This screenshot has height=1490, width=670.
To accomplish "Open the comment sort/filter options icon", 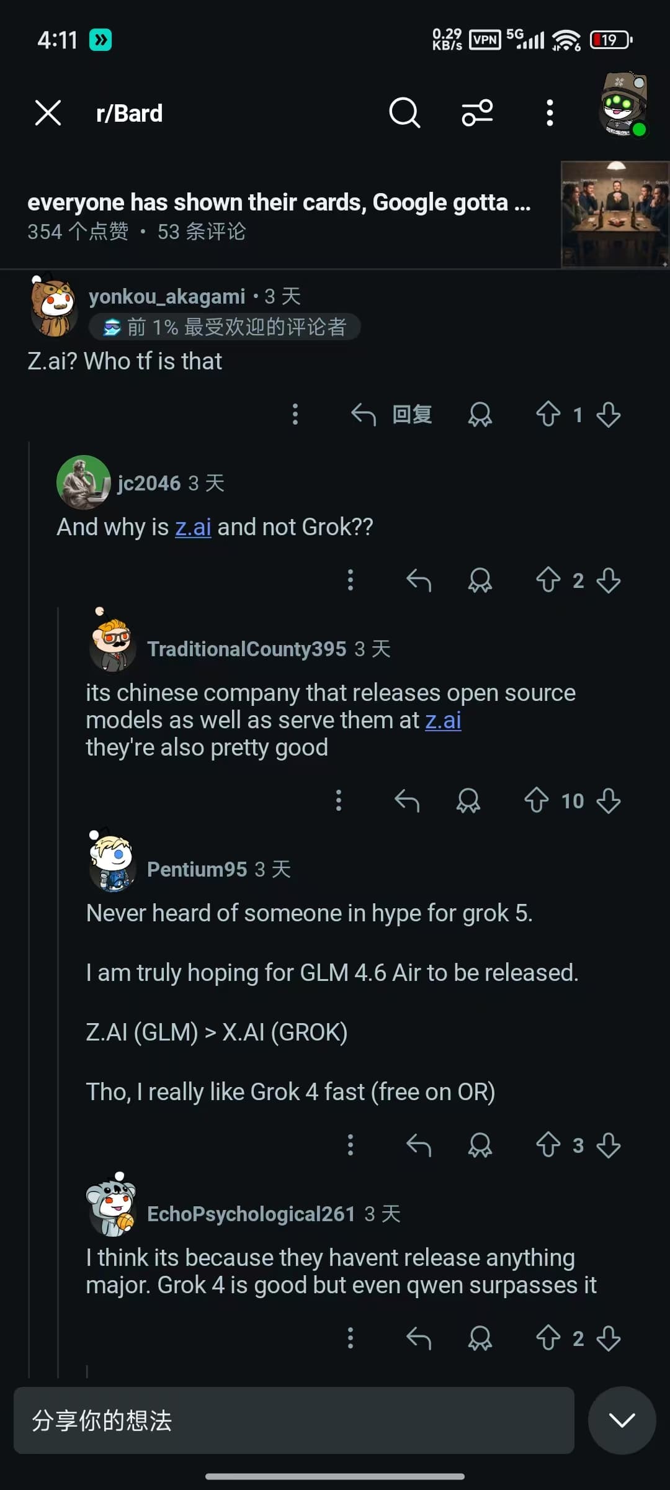I will pos(477,113).
